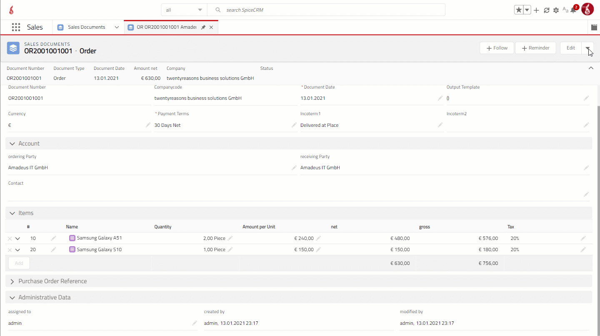Open the settings gear icon

pos(556,10)
